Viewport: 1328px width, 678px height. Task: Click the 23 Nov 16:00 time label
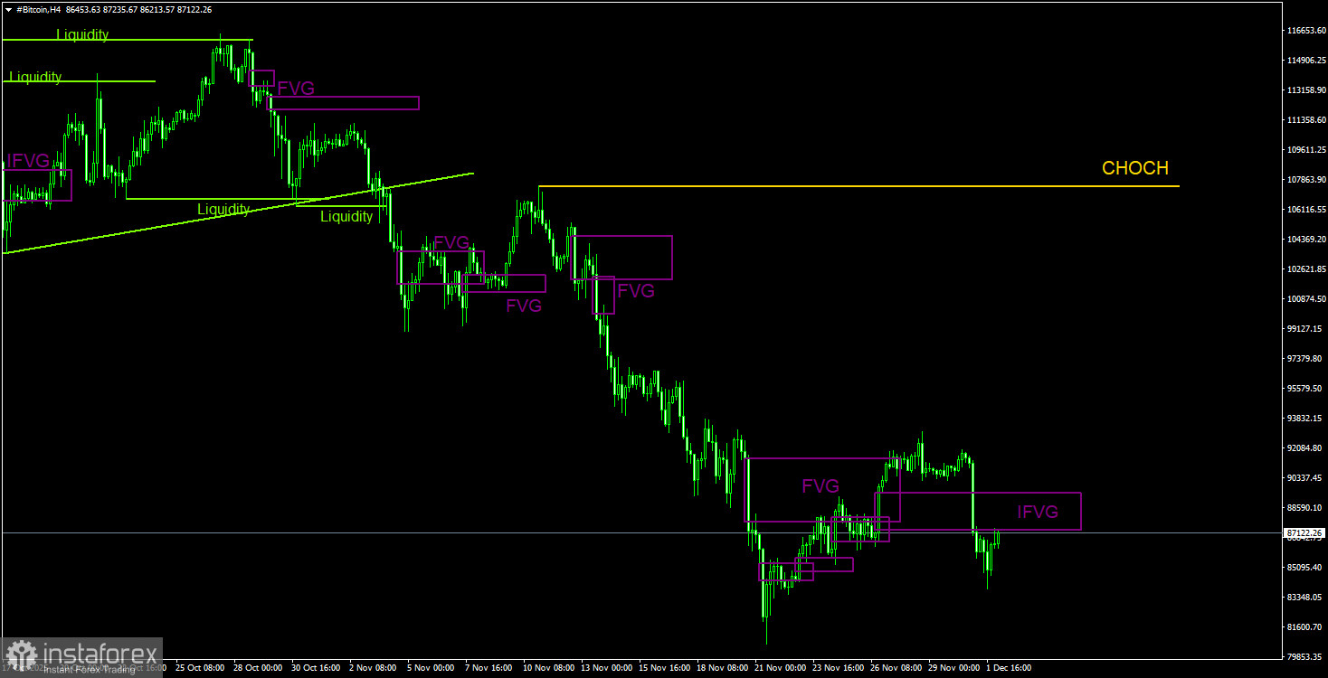[837, 668]
